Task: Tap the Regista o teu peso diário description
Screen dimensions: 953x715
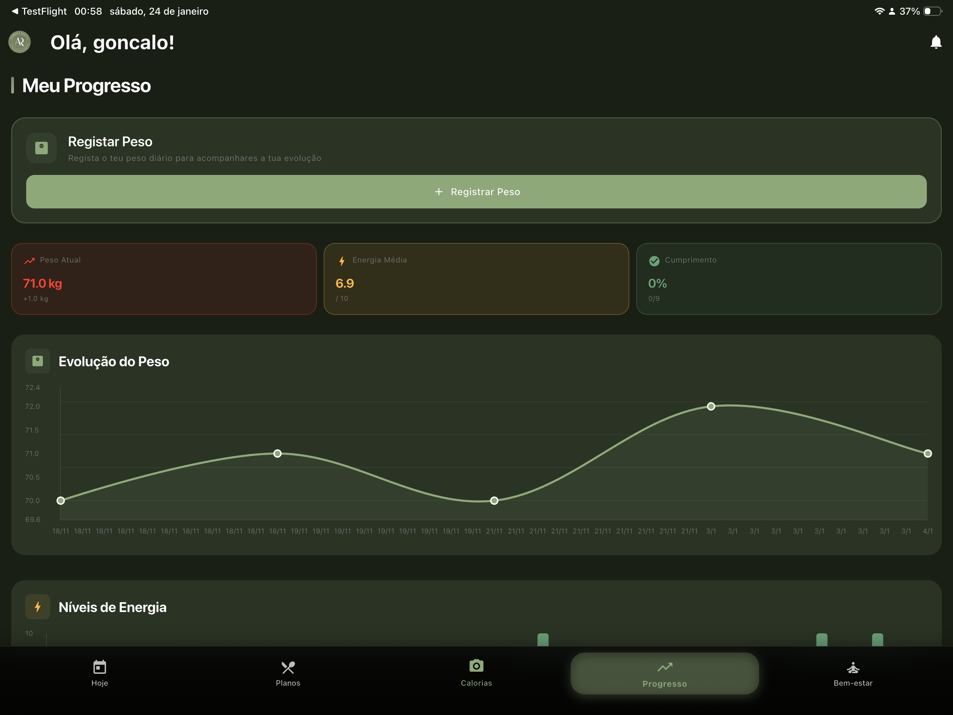Action: pos(195,158)
